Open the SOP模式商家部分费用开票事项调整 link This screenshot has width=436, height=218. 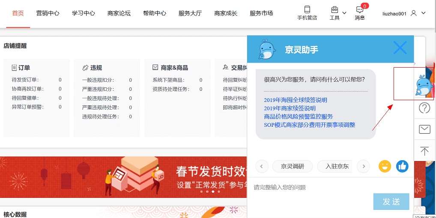click(x=310, y=125)
